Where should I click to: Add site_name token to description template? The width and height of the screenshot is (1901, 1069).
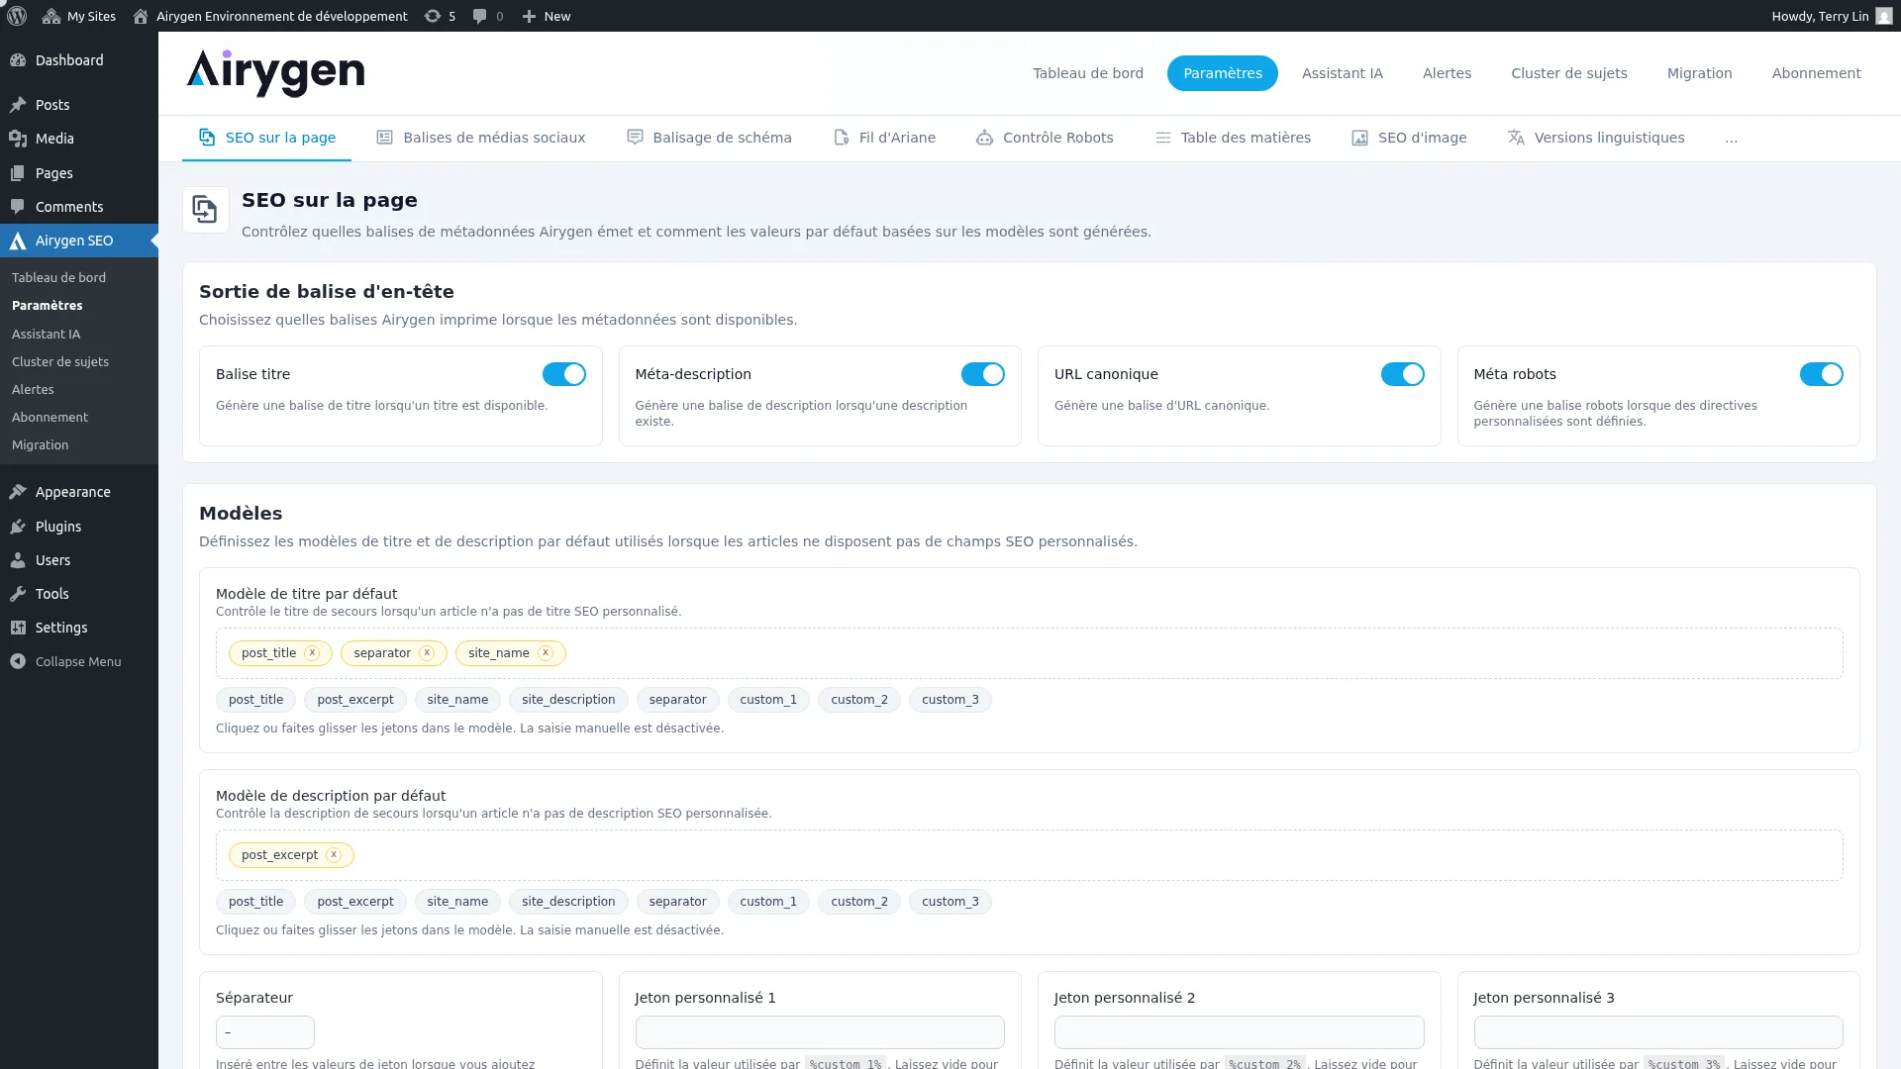click(457, 902)
